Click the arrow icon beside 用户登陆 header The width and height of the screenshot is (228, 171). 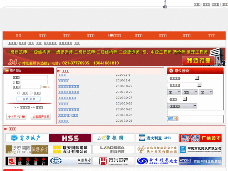pos(7,71)
